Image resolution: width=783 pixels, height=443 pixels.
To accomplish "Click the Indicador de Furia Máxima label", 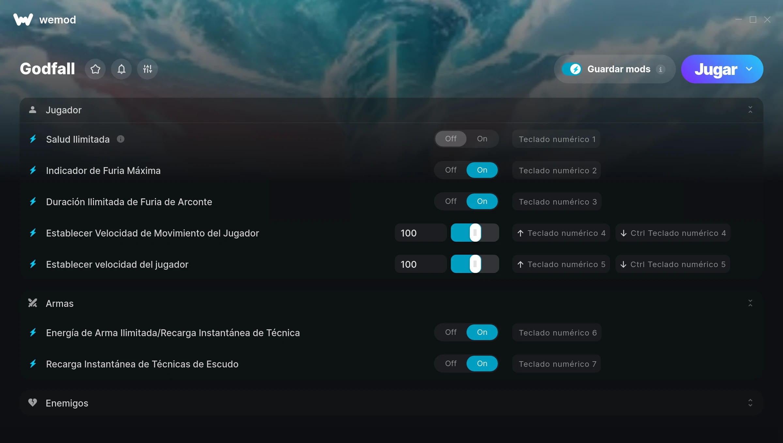I will 103,170.
